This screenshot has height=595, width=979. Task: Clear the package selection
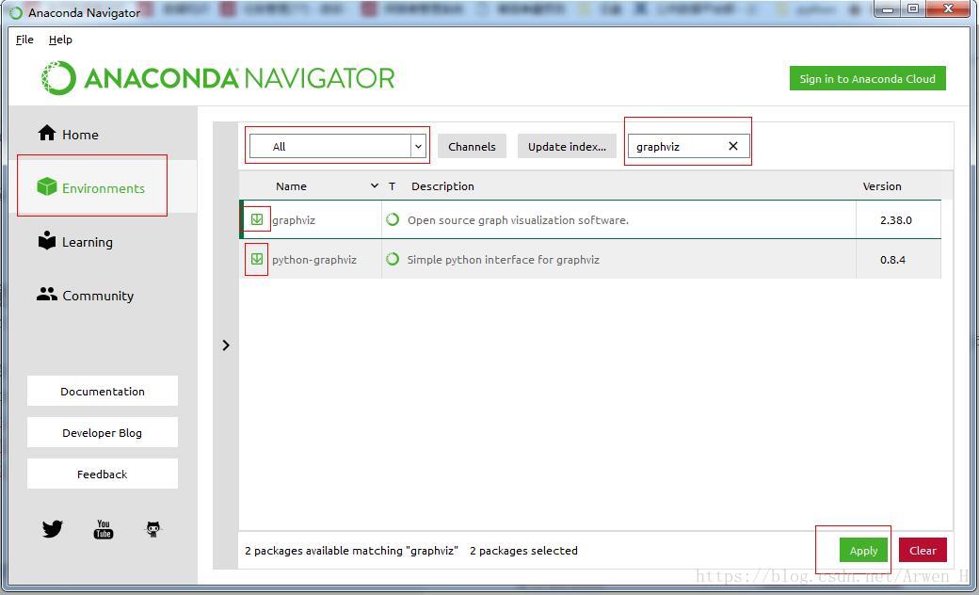(x=923, y=550)
